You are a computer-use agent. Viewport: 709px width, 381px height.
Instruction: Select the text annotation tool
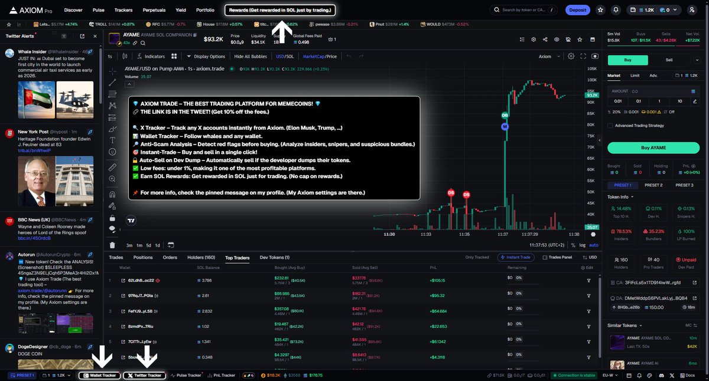[x=112, y=140]
